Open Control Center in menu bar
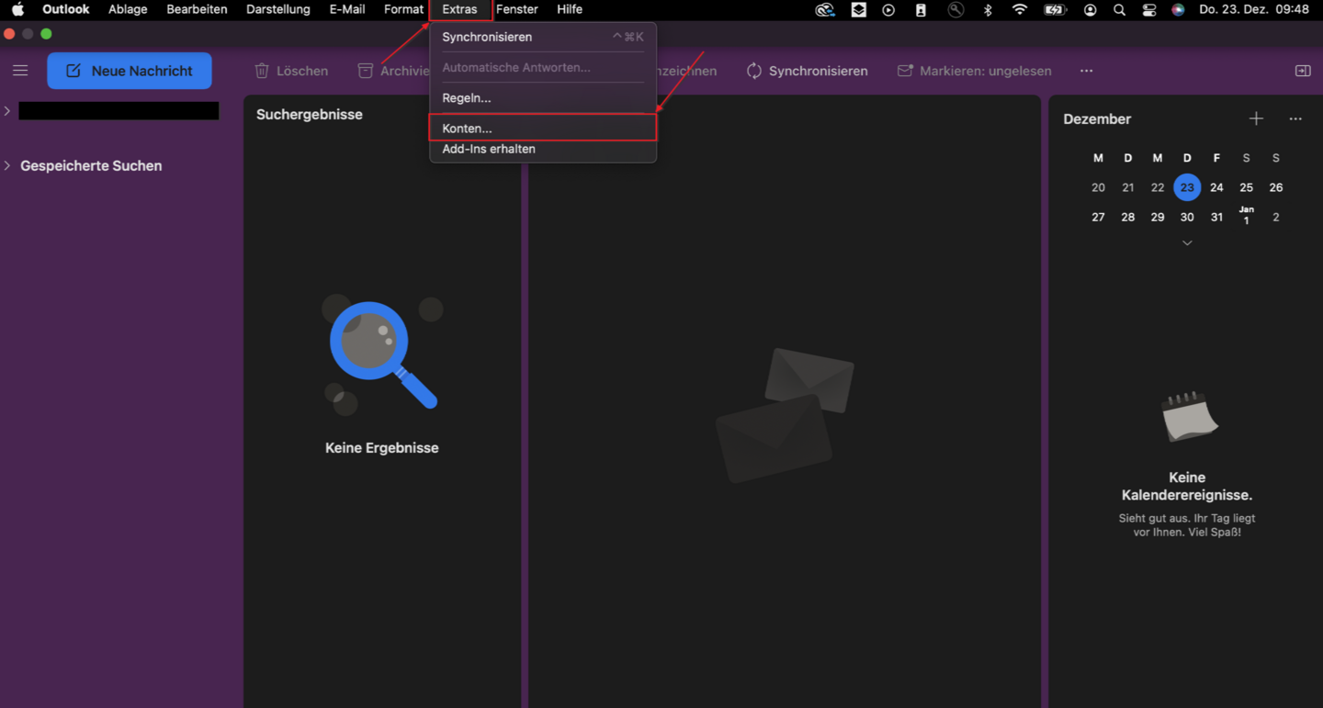The image size is (1323, 708). (x=1149, y=9)
